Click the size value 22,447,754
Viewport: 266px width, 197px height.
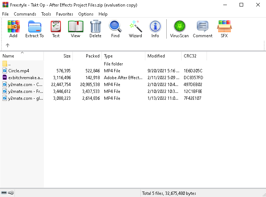click(x=61, y=85)
